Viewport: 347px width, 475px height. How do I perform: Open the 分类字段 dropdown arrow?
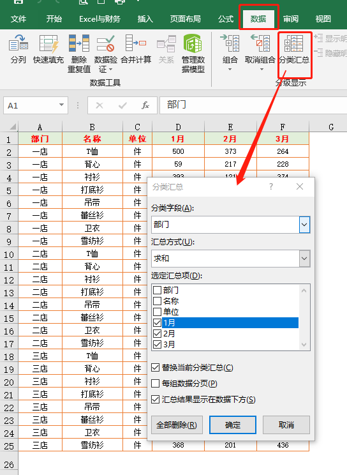[304, 225]
